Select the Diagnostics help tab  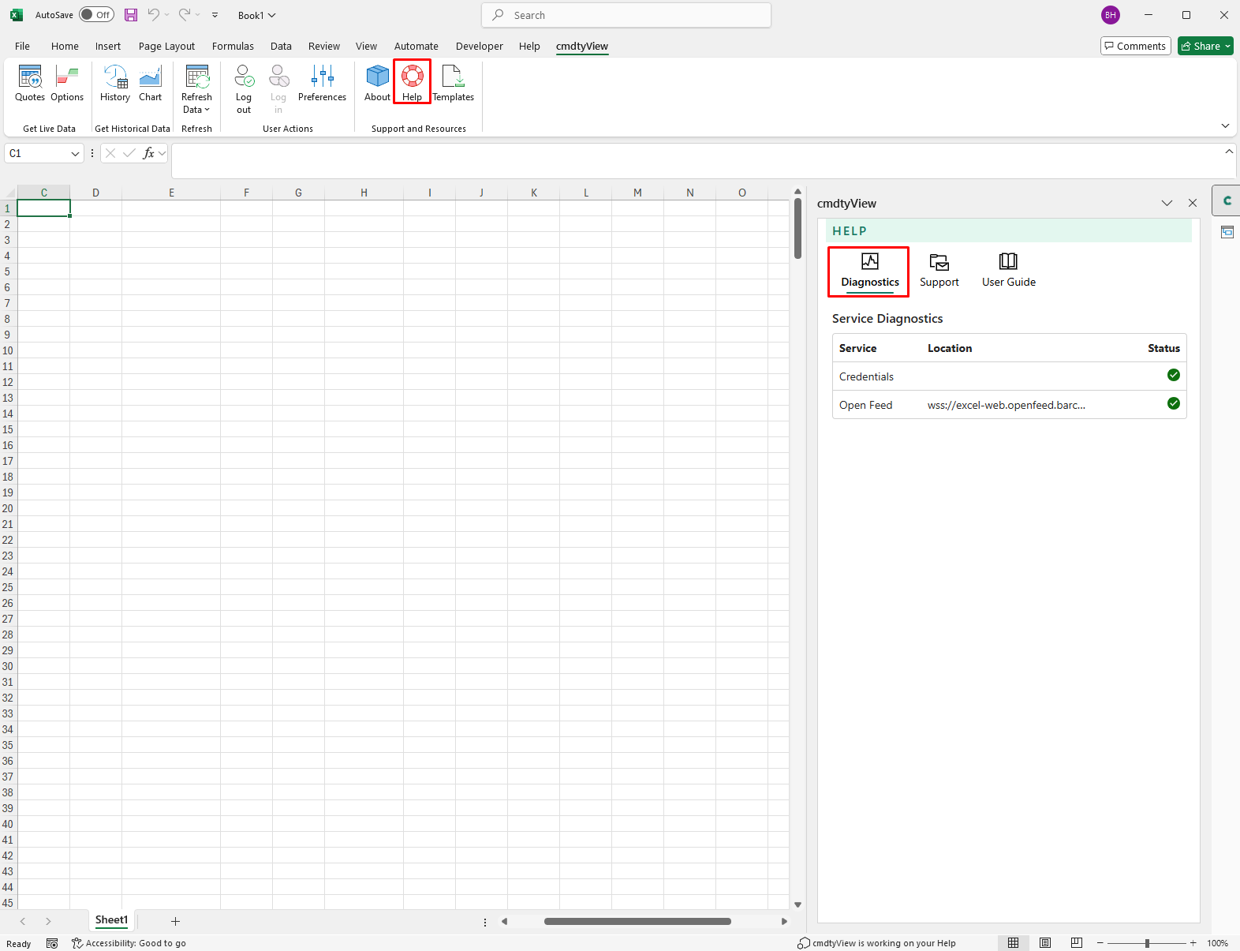[869, 271]
